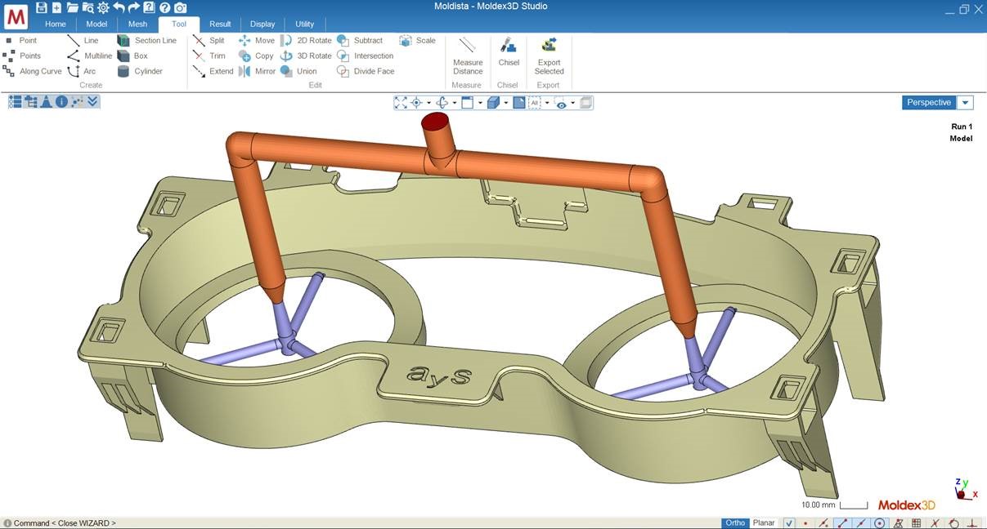
Task: Create a Box primitive
Action: click(133, 56)
